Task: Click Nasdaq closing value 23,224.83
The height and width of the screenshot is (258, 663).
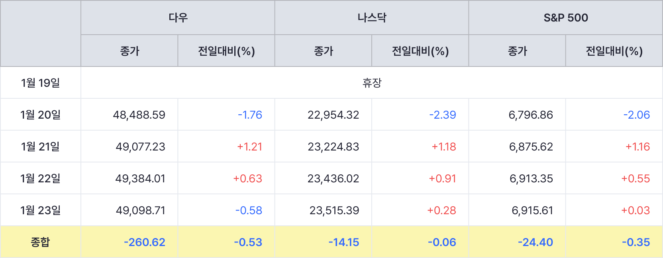Action: pyautogui.click(x=333, y=147)
